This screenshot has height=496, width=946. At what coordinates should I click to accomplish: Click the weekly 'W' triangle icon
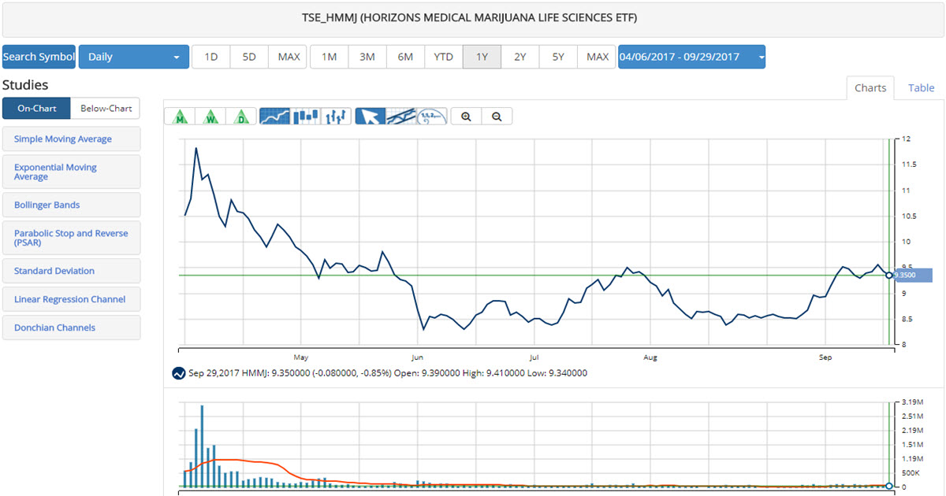pos(210,117)
